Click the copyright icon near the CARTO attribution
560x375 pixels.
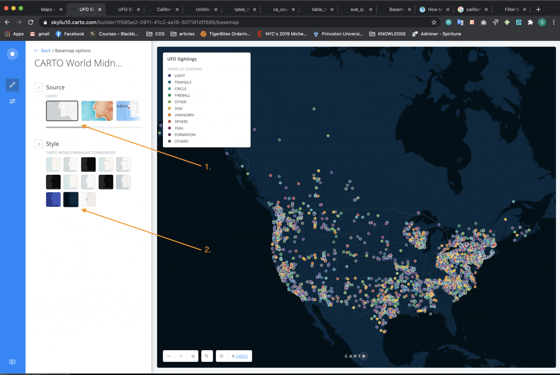point(221,356)
